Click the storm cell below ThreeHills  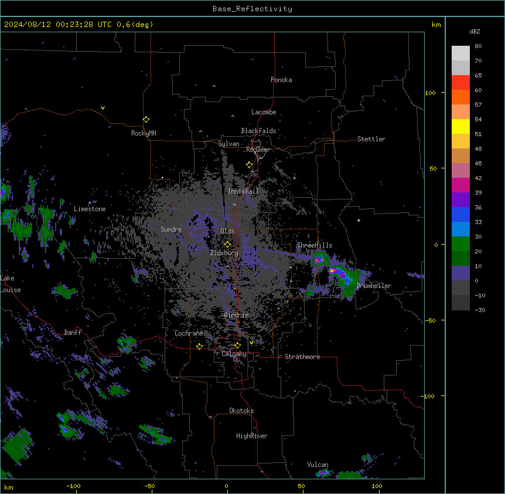pos(319,259)
